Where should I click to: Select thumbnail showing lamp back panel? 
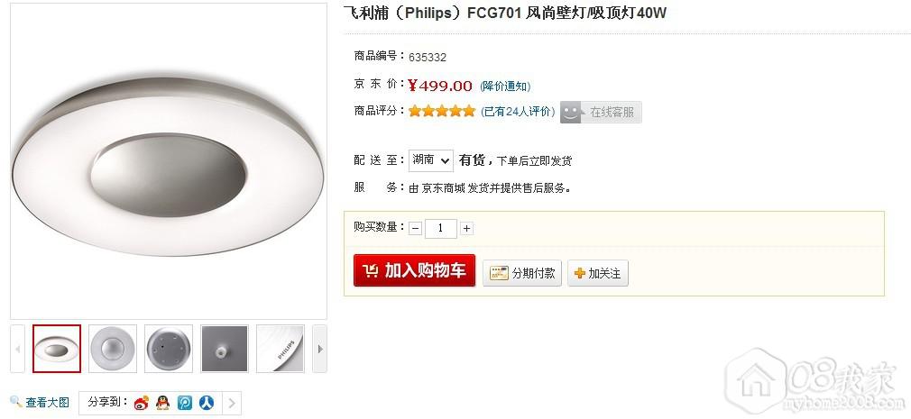click(x=169, y=349)
